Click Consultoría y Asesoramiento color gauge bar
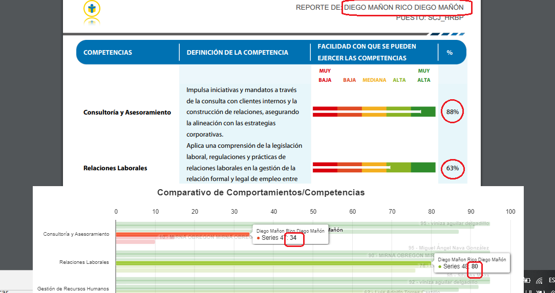Viewport: 555px width, 293px height. [374, 111]
